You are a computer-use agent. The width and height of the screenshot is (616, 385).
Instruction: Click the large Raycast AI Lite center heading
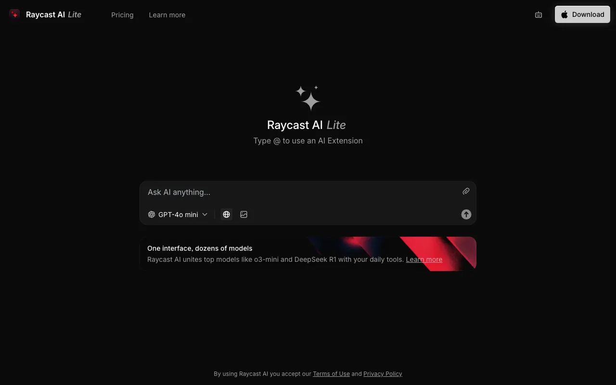pyautogui.click(x=307, y=125)
